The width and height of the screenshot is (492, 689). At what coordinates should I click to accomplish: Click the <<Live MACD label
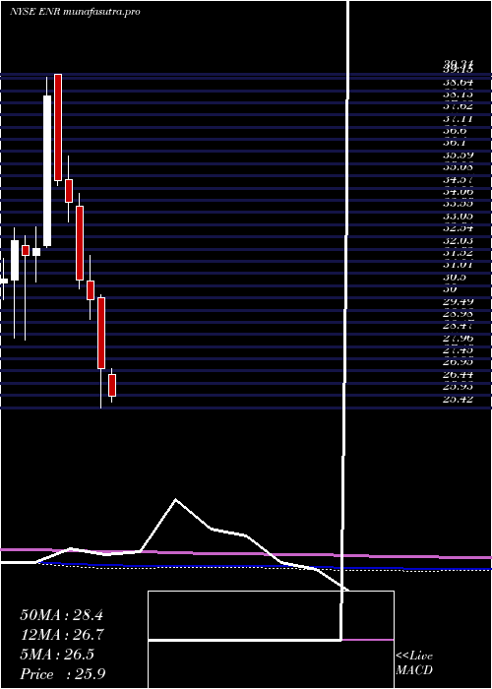point(414,663)
